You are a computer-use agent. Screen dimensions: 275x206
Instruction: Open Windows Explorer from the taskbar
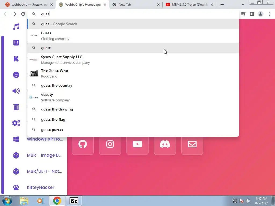point(24,201)
